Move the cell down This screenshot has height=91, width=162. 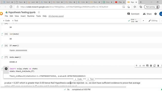[140, 66]
